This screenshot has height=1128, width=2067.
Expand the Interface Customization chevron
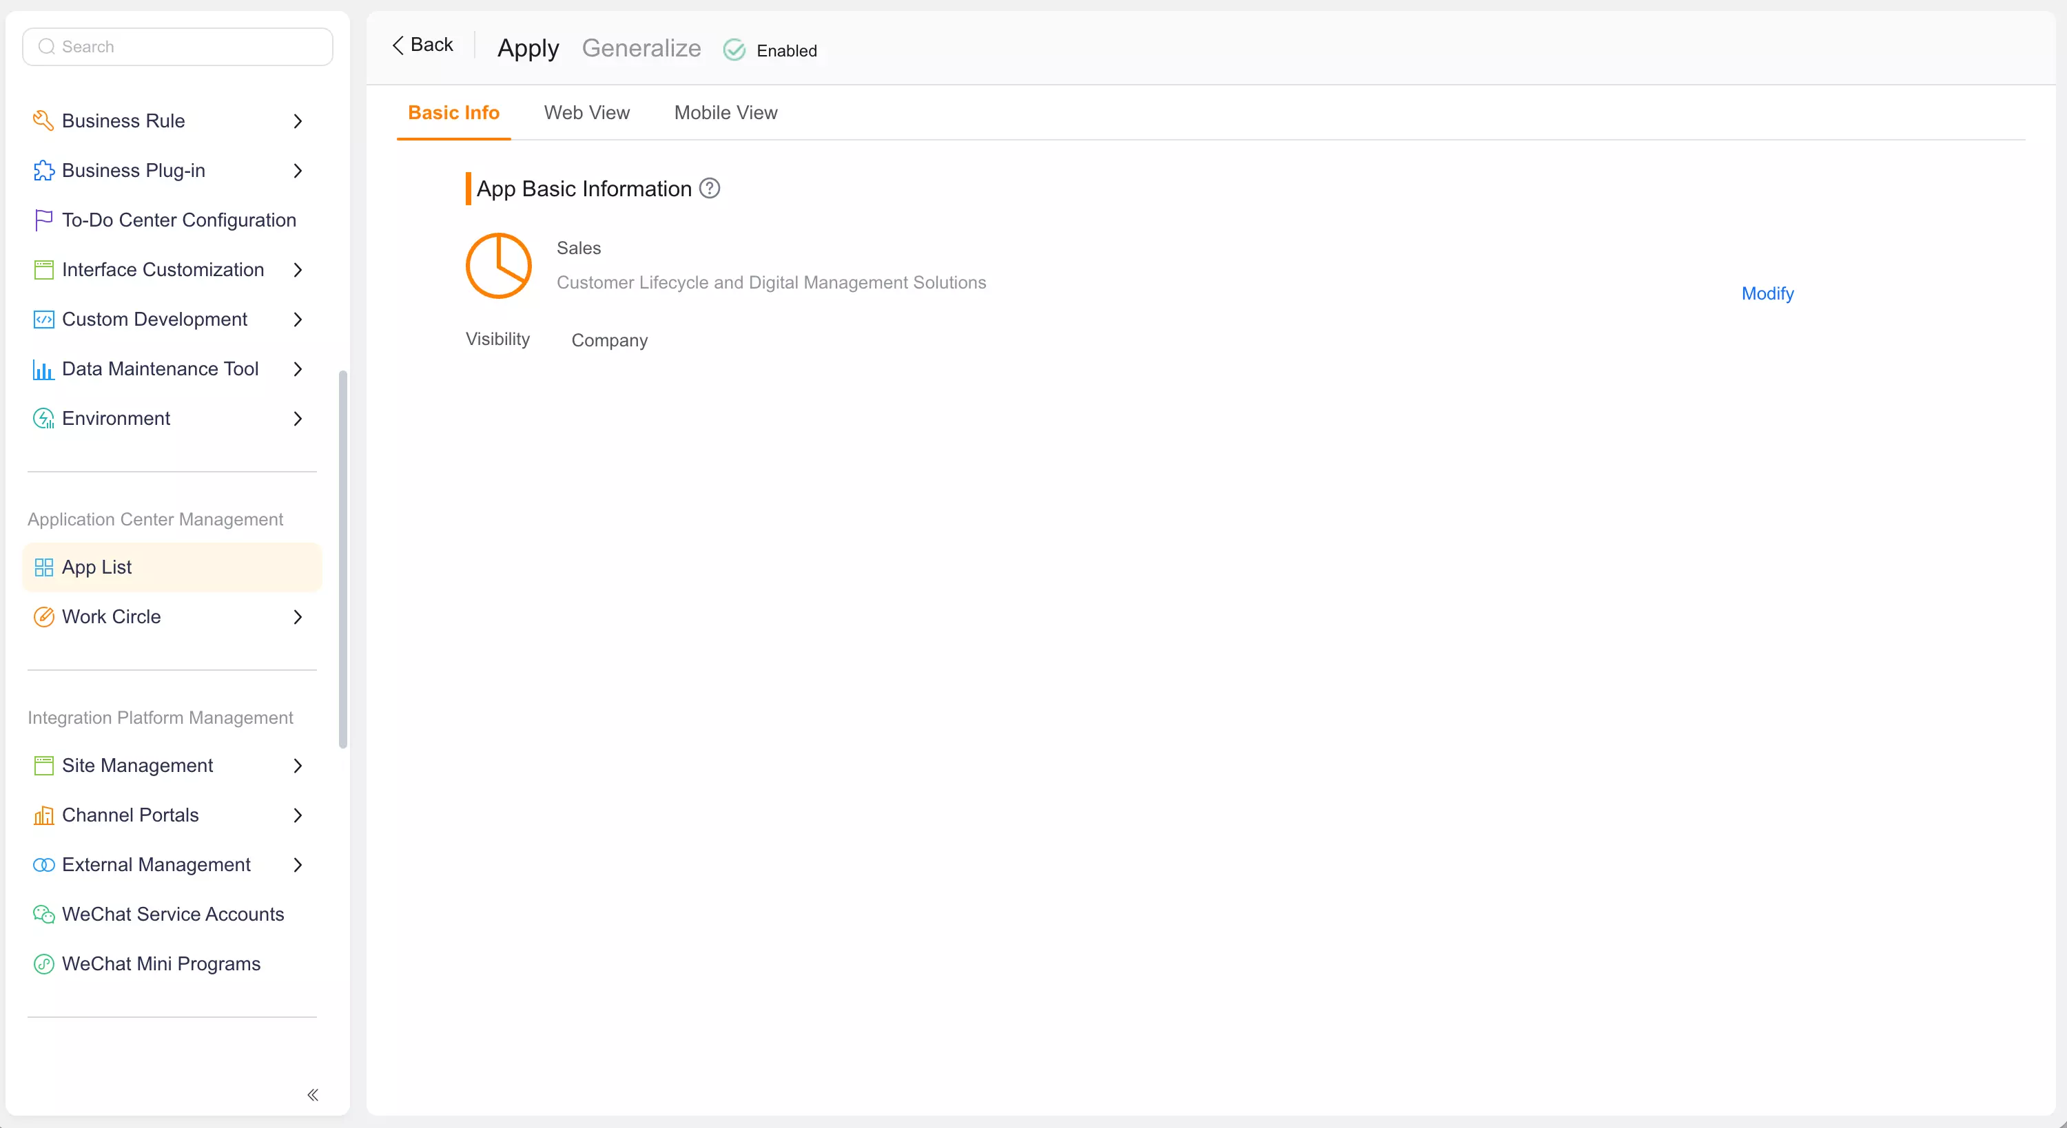(x=298, y=269)
